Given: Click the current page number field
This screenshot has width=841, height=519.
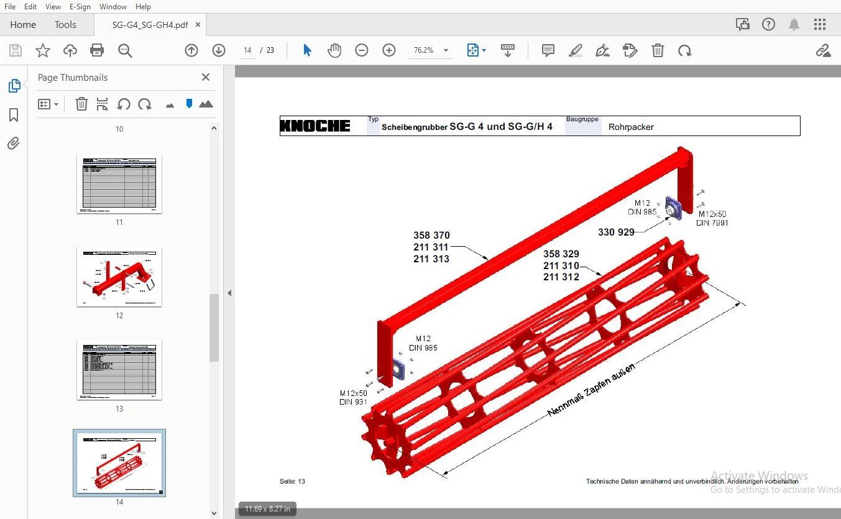Looking at the screenshot, I should click(247, 50).
